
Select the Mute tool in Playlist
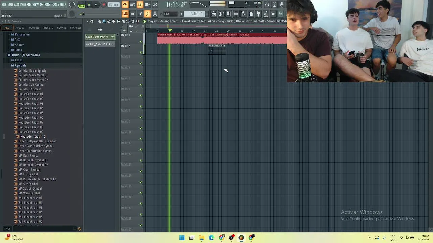pyautogui.click(x=113, y=21)
